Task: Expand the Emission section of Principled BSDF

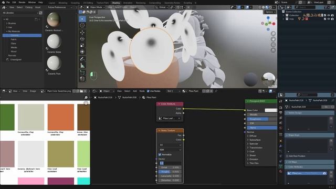Action: [x=248, y=159]
